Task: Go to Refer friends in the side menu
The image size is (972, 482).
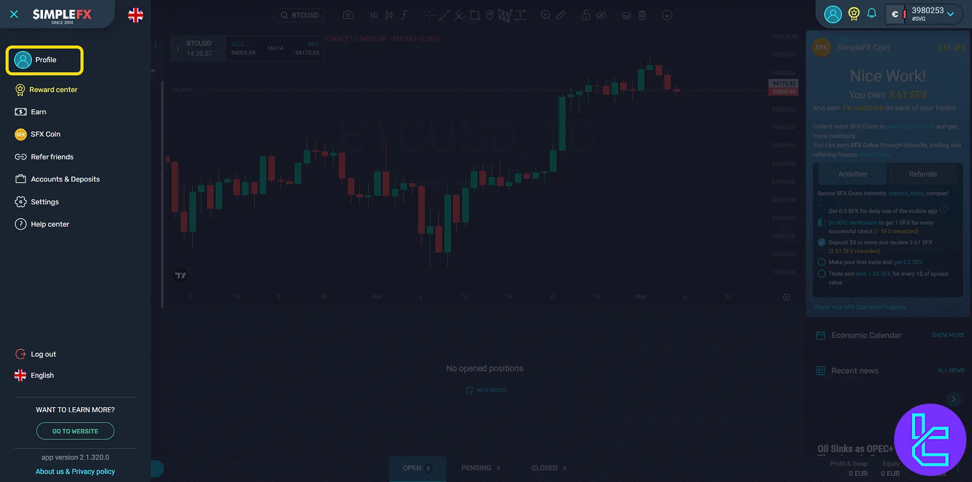Action: (x=44, y=157)
